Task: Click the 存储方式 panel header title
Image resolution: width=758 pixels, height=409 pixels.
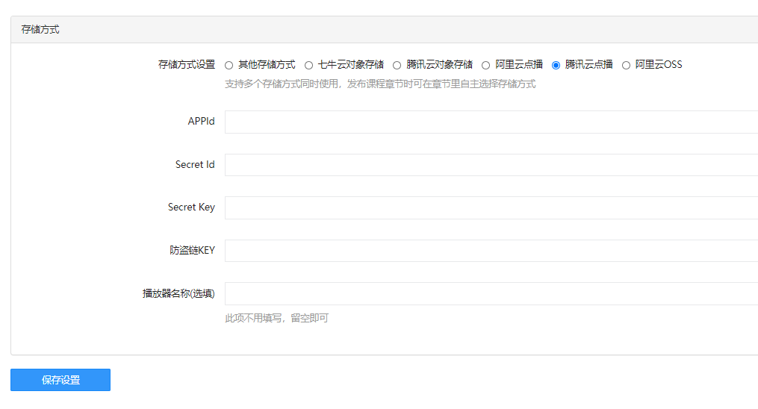Action: [x=40, y=29]
